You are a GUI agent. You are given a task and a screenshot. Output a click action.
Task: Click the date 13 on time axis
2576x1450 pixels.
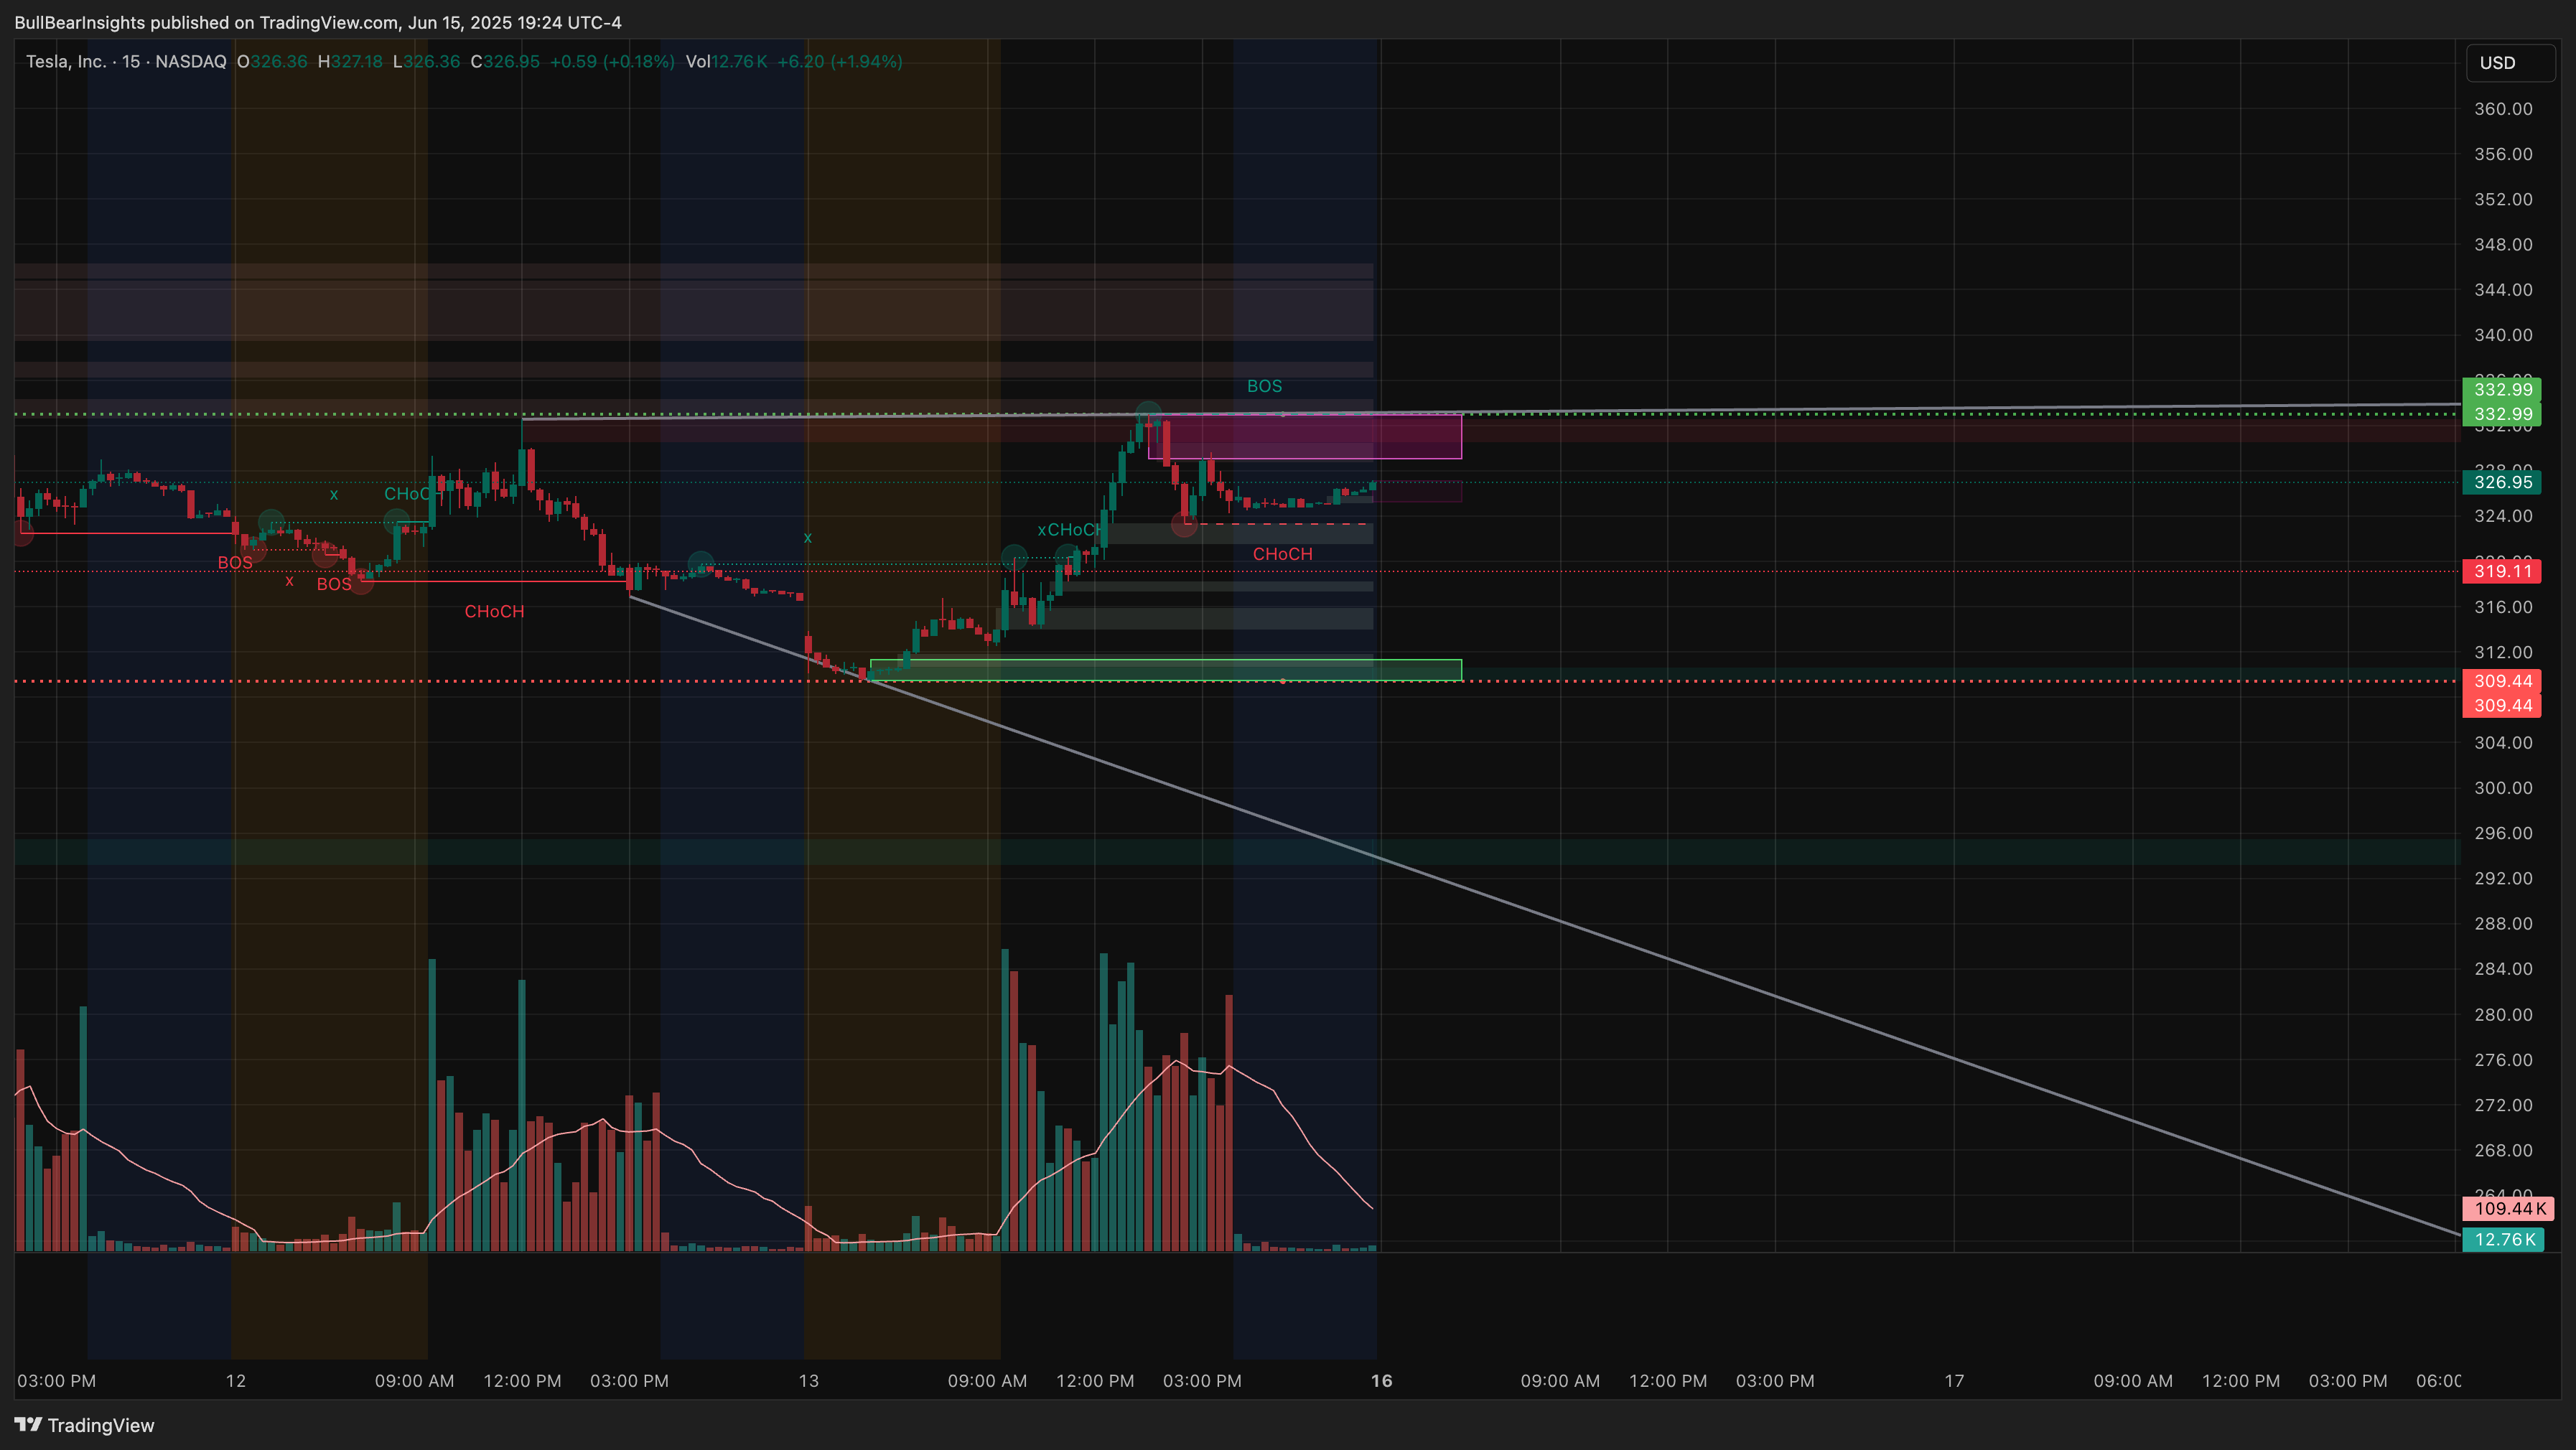pyautogui.click(x=808, y=1381)
